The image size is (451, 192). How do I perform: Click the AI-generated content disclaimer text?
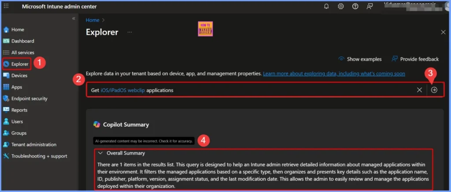pyautogui.click(x=144, y=141)
